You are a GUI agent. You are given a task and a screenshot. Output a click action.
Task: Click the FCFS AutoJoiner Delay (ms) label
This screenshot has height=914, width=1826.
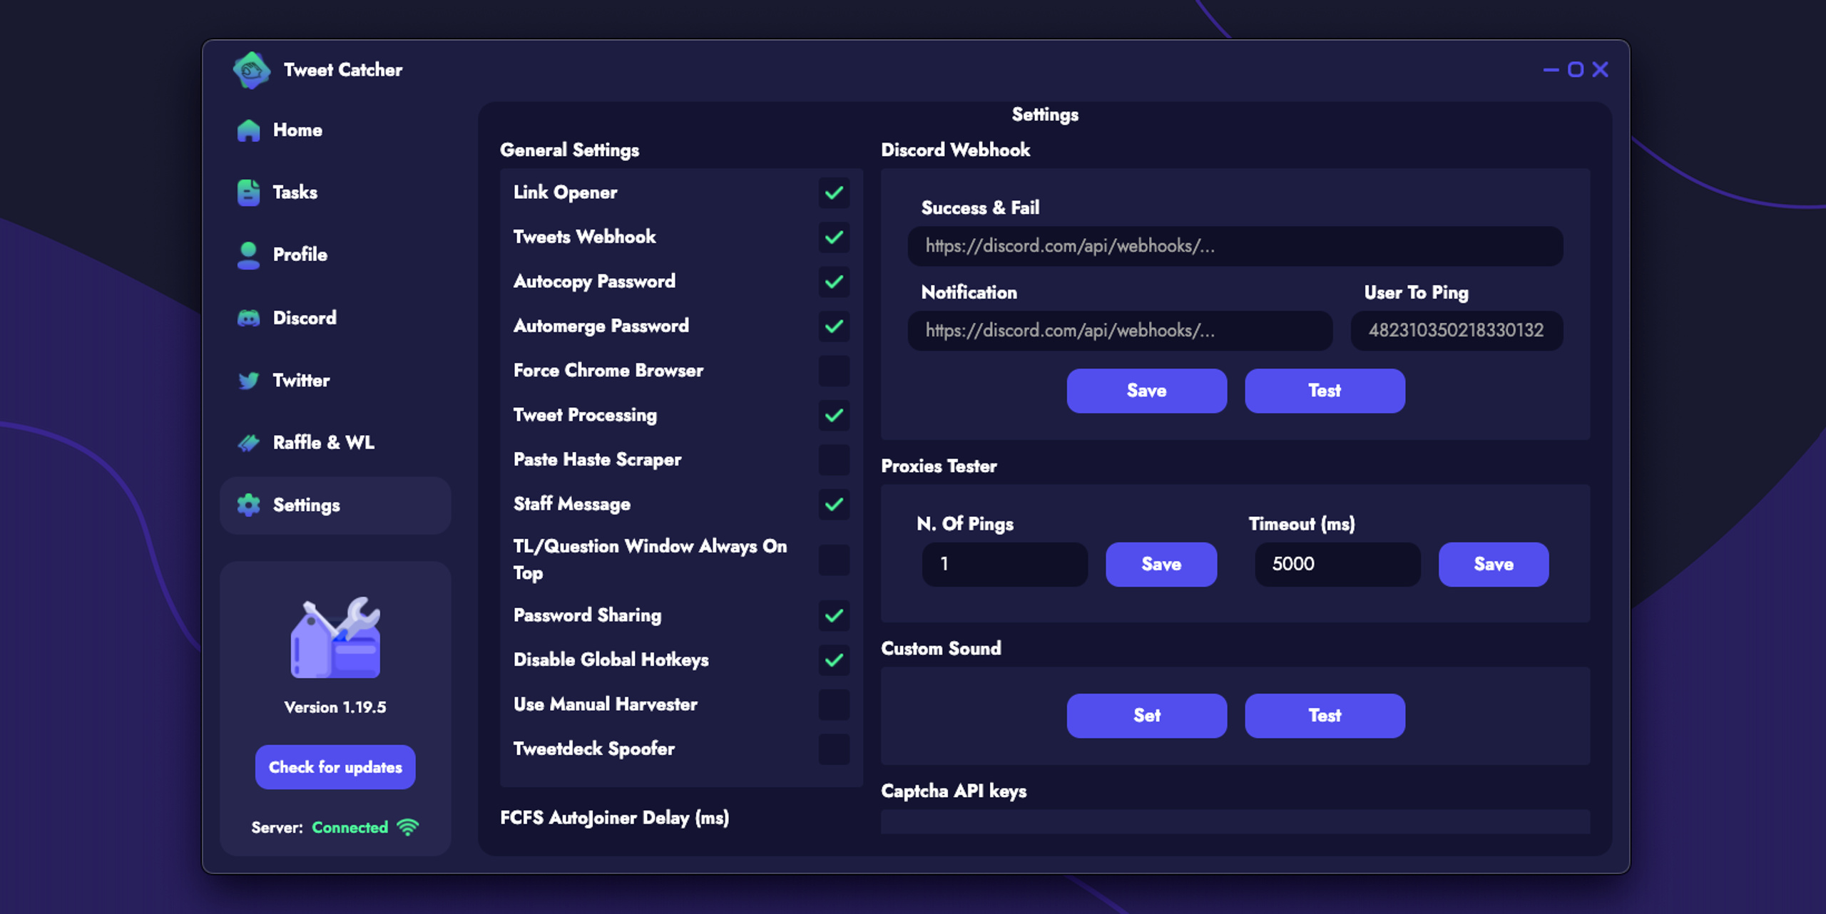click(615, 818)
